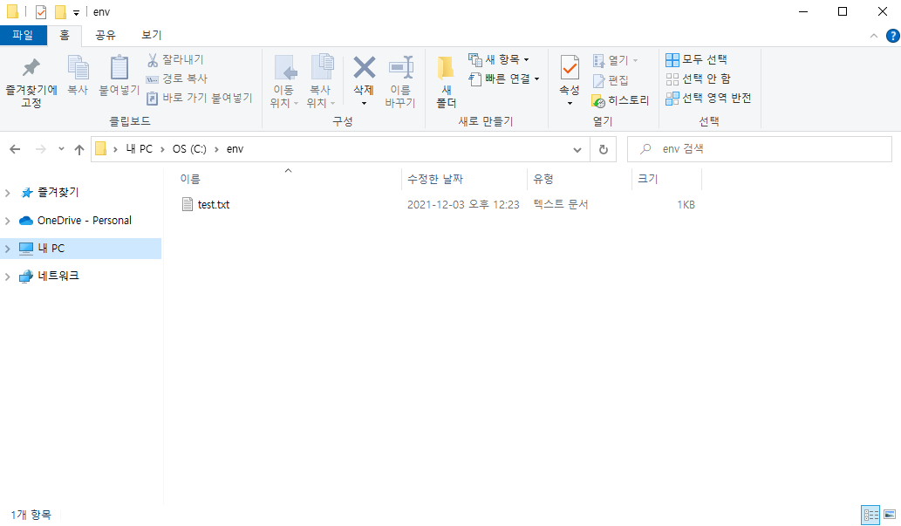Expand the 네트워크 tree node

tap(8, 277)
